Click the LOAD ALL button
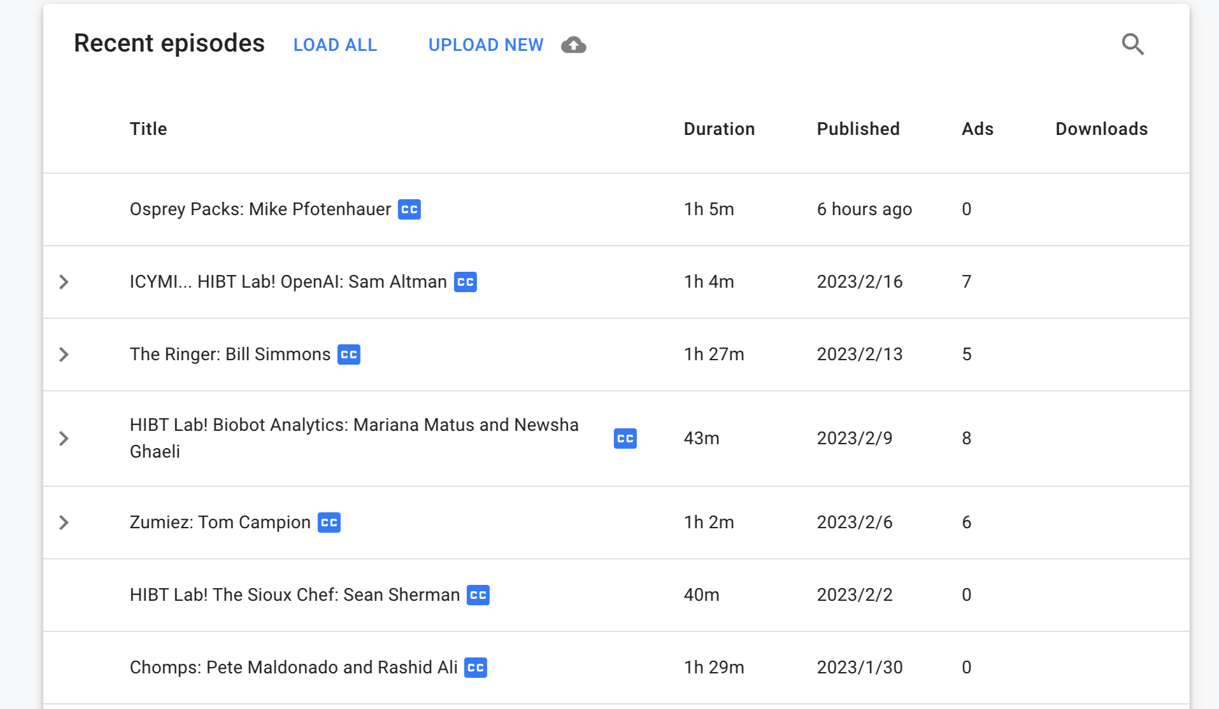 335,45
